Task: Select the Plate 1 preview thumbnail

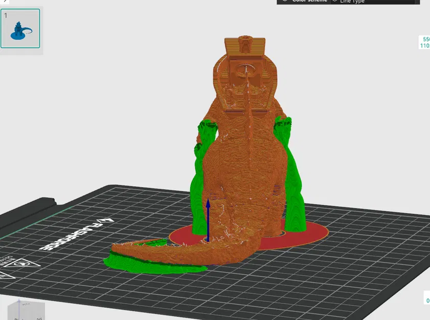Action: (21, 29)
